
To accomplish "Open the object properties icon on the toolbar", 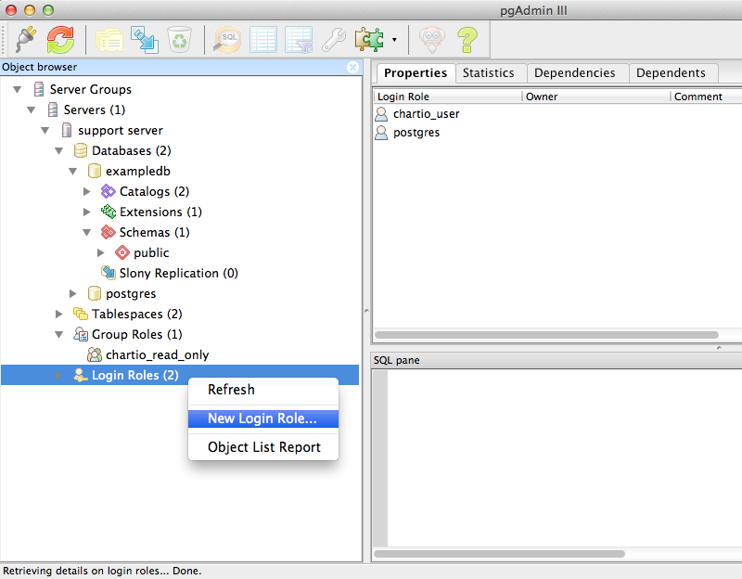I will point(109,39).
